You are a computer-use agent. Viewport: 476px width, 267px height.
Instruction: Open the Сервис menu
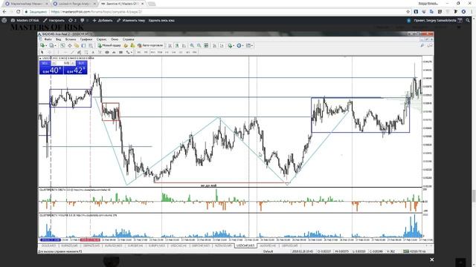(101, 39)
